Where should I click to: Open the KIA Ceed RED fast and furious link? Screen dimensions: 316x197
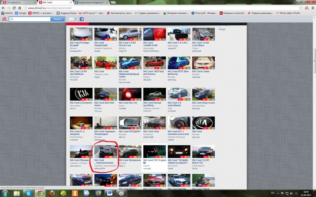(154, 73)
